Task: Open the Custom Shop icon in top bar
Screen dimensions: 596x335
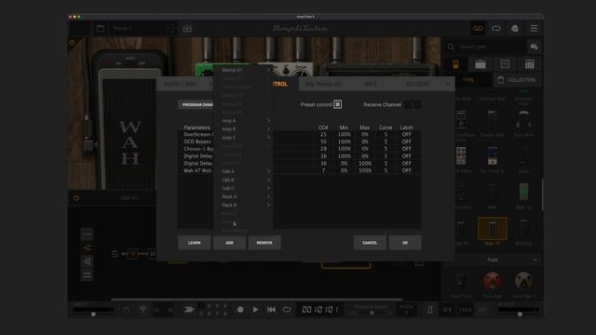Action: (x=515, y=29)
